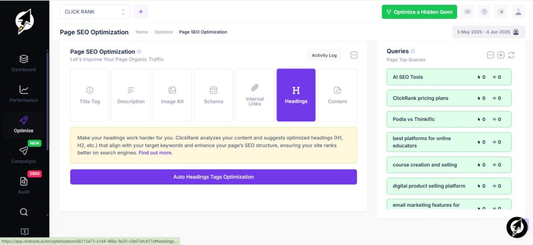
Task: Open the Audit sidebar section
Action: 24,186
